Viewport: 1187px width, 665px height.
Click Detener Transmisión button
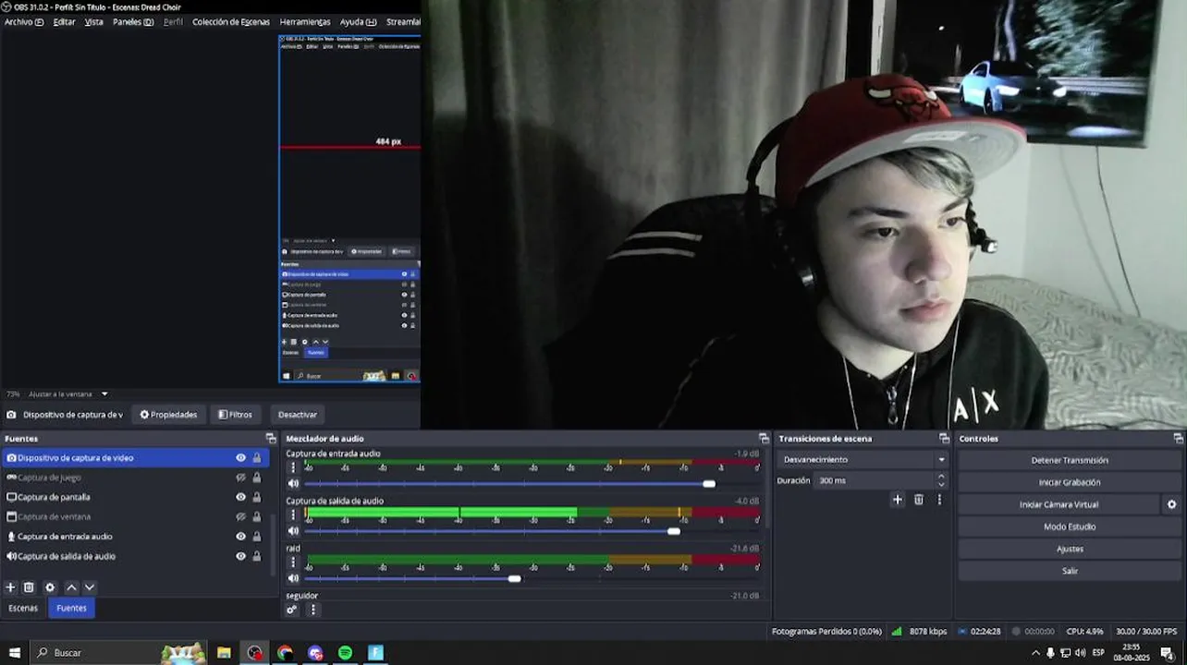[1070, 460]
